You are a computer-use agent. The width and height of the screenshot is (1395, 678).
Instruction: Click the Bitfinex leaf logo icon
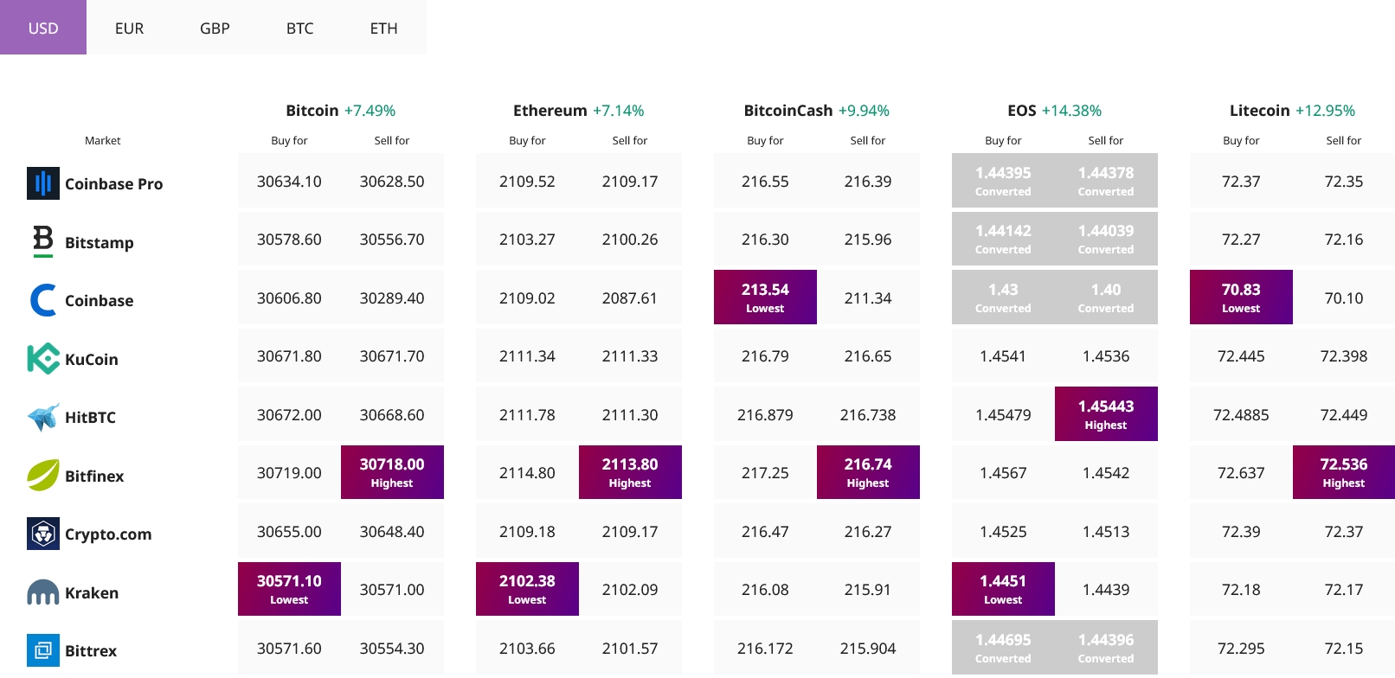pyautogui.click(x=43, y=476)
